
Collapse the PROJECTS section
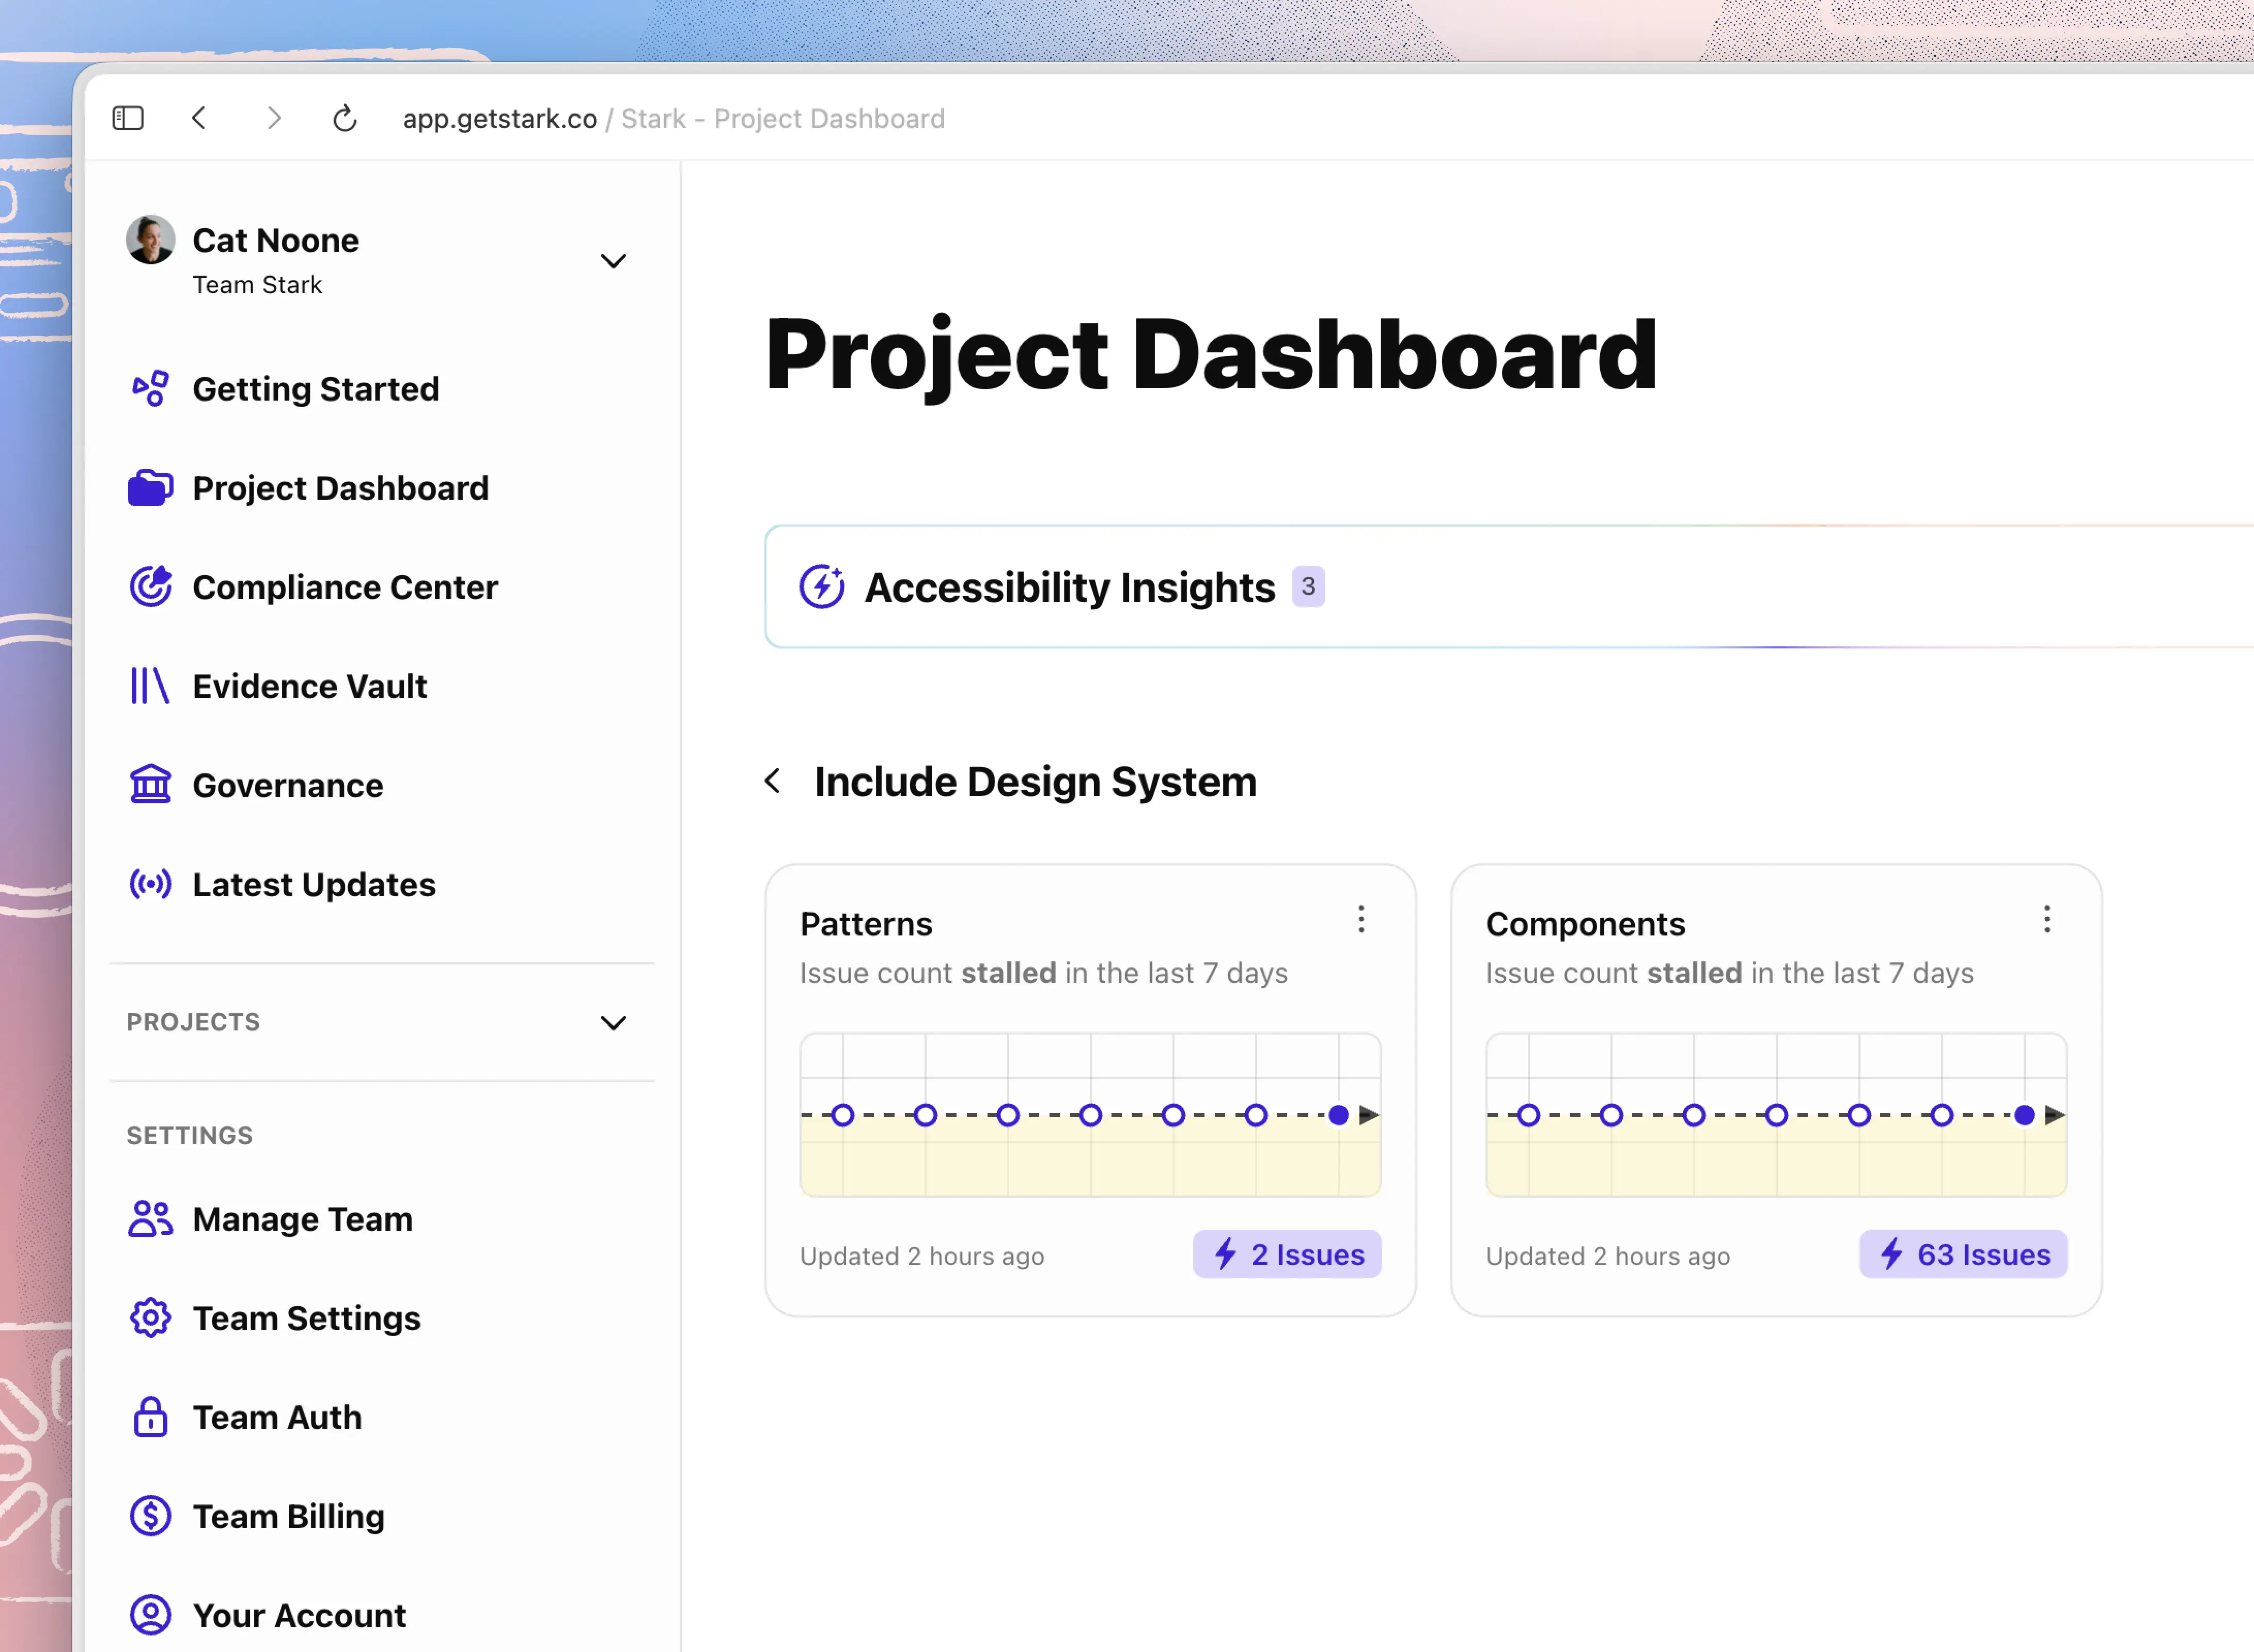pos(613,1022)
